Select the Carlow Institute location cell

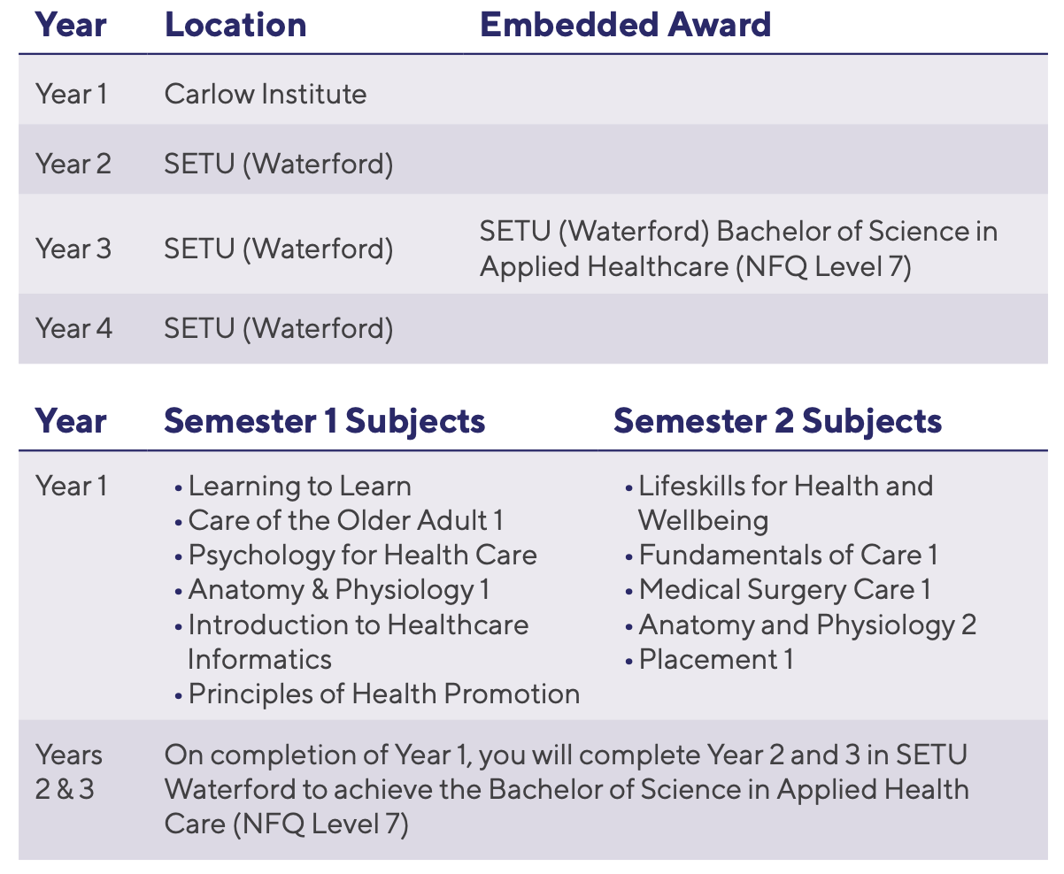coord(266,94)
